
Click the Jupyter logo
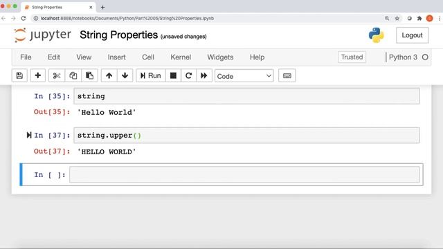(43, 35)
